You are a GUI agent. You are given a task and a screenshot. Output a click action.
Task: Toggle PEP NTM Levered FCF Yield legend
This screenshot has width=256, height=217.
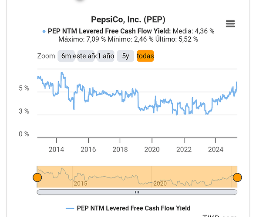point(128,208)
